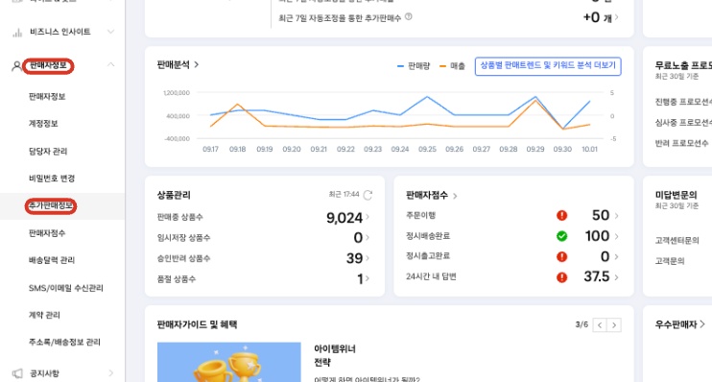This screenshot has width=712, height=382.
Task: Click 상품별 판매트렌드 및 키워드 분석 더보기 button
Action: coord(548,66)
